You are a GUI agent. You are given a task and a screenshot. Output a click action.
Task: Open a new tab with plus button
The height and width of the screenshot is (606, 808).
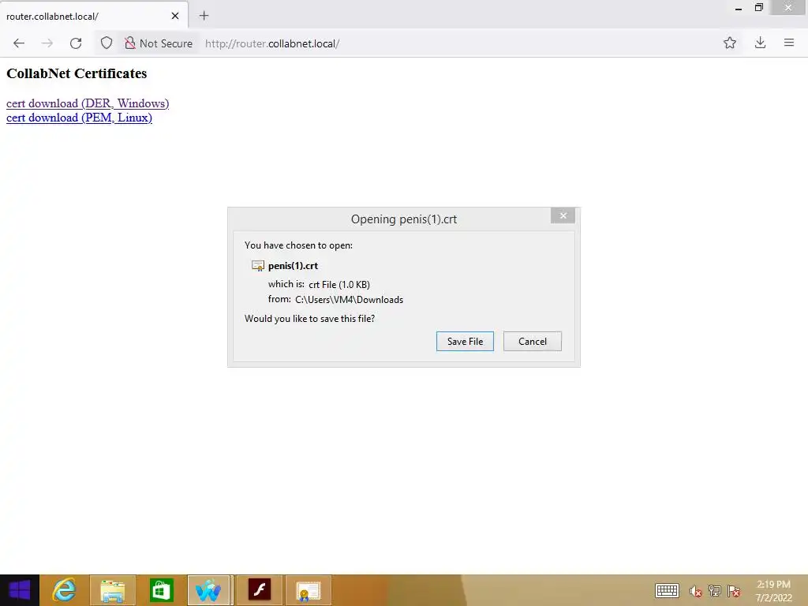pos(204,16)
